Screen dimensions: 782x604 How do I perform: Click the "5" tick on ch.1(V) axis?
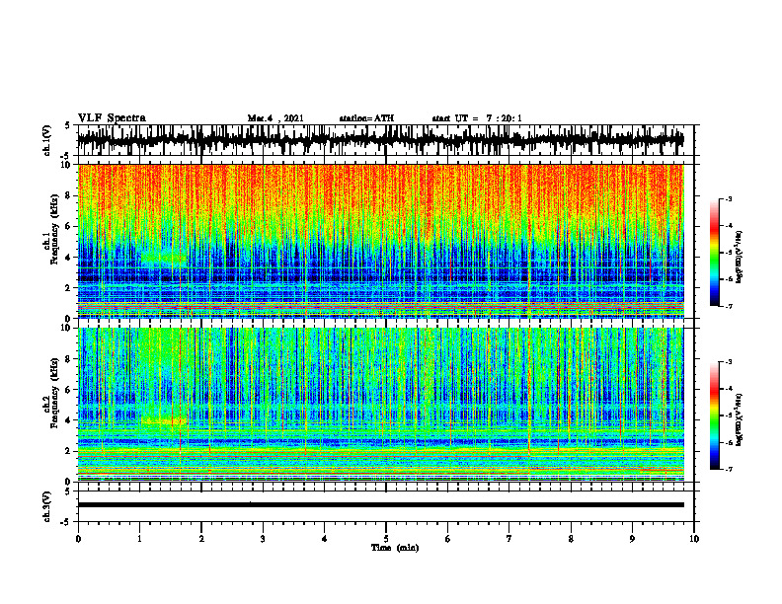tap(68, 126)
